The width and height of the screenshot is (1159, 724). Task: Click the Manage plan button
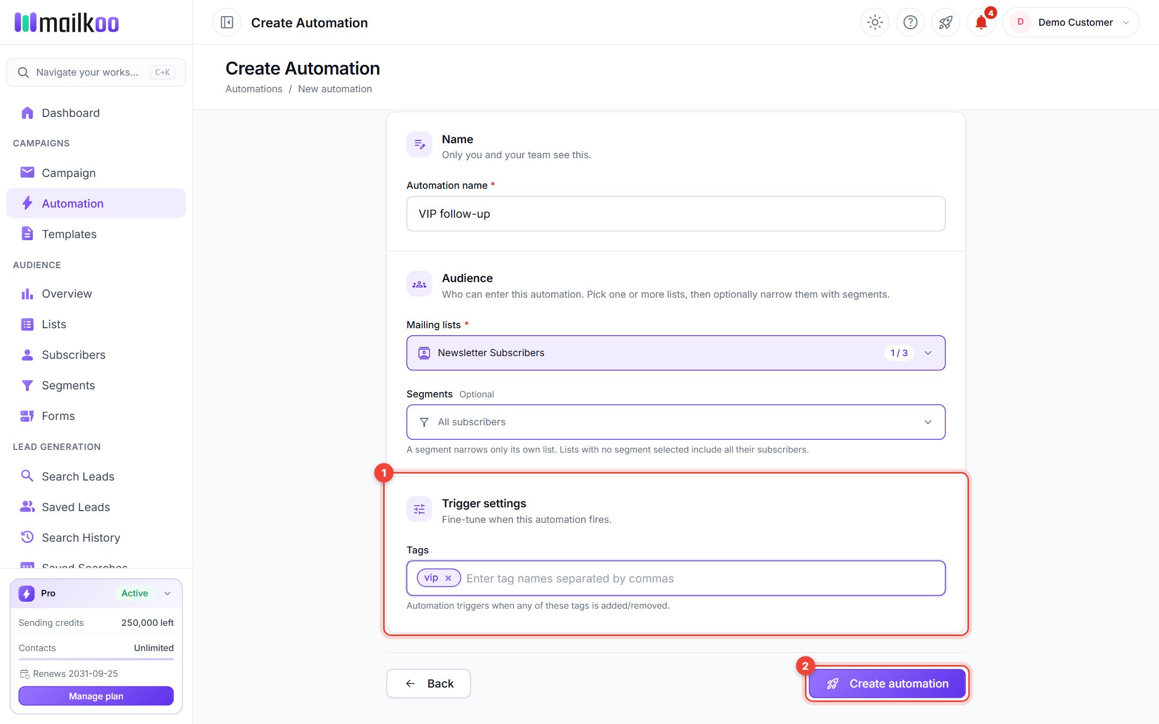96,696
